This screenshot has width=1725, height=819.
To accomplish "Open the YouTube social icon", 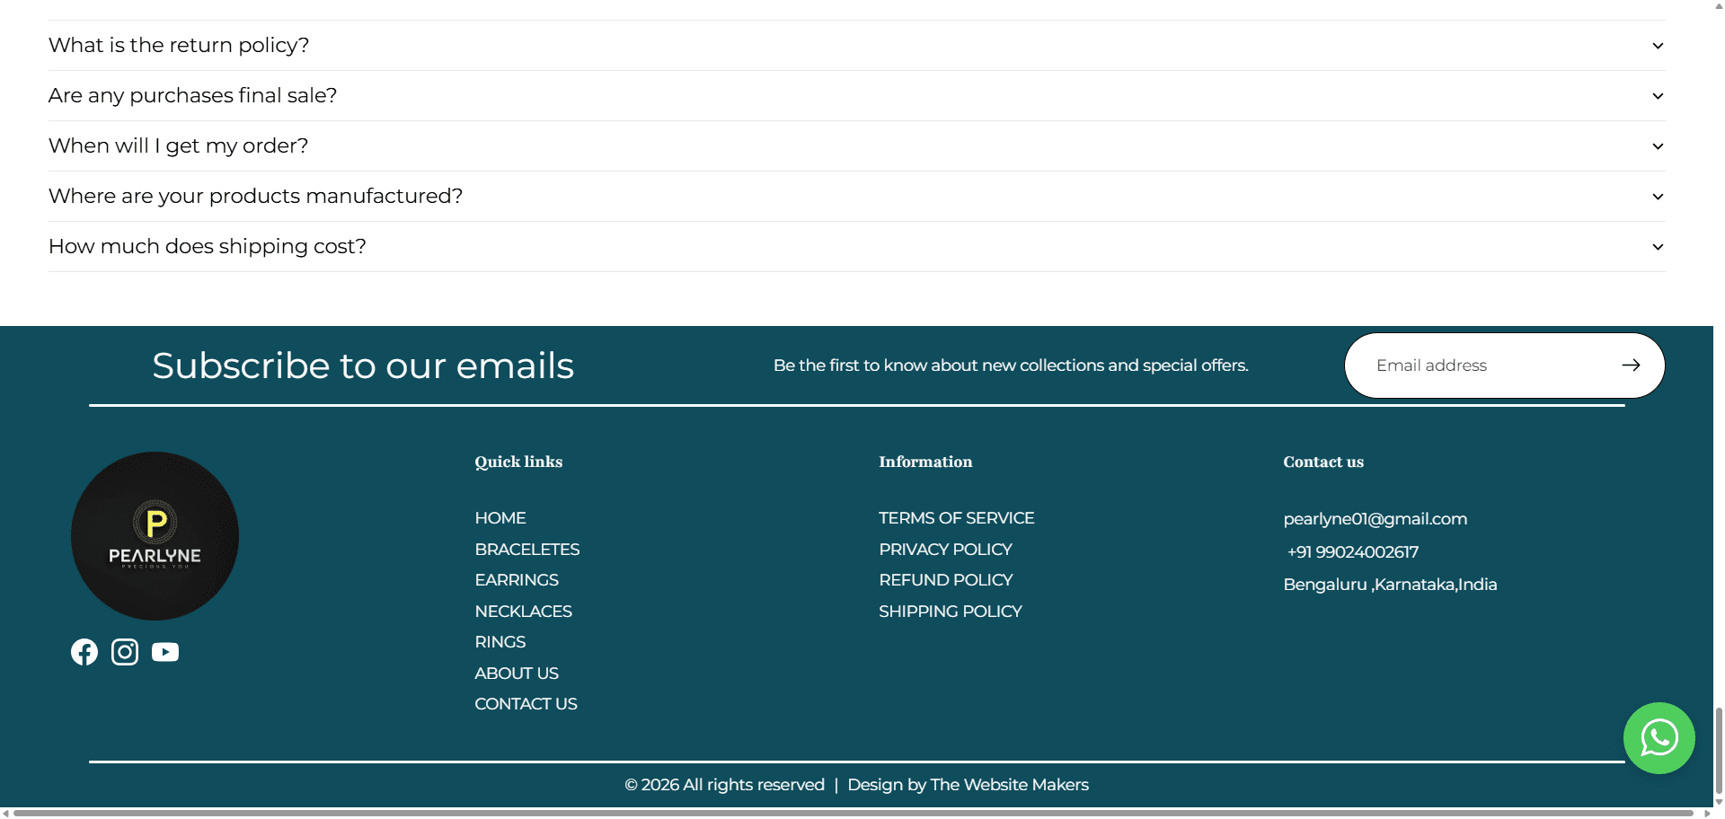I will [165, 652].
